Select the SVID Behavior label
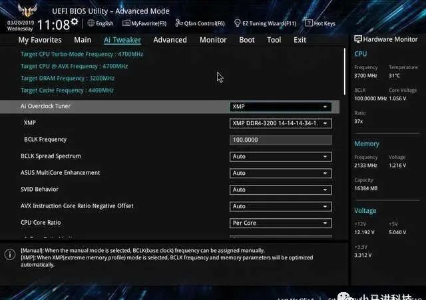Image resolution: width=426 pixels, height=300 pixels. point(39,189)
